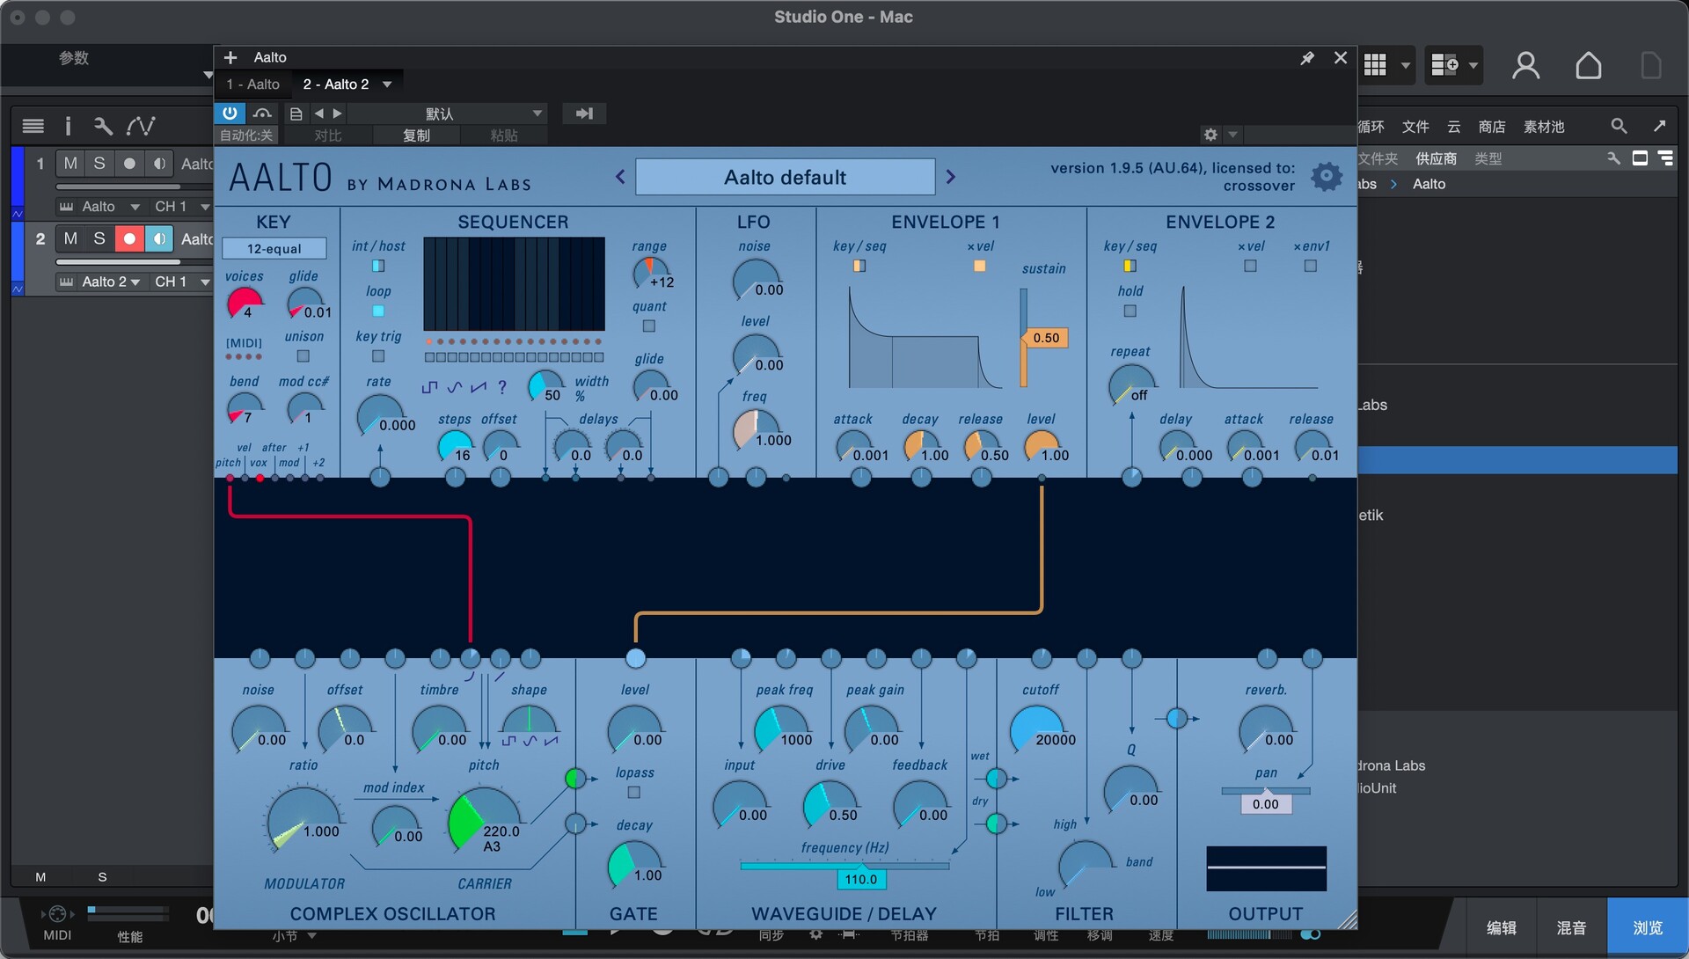Expand the grid view dropdown arrow
1689x959 pixels.
pos(1405,65)
